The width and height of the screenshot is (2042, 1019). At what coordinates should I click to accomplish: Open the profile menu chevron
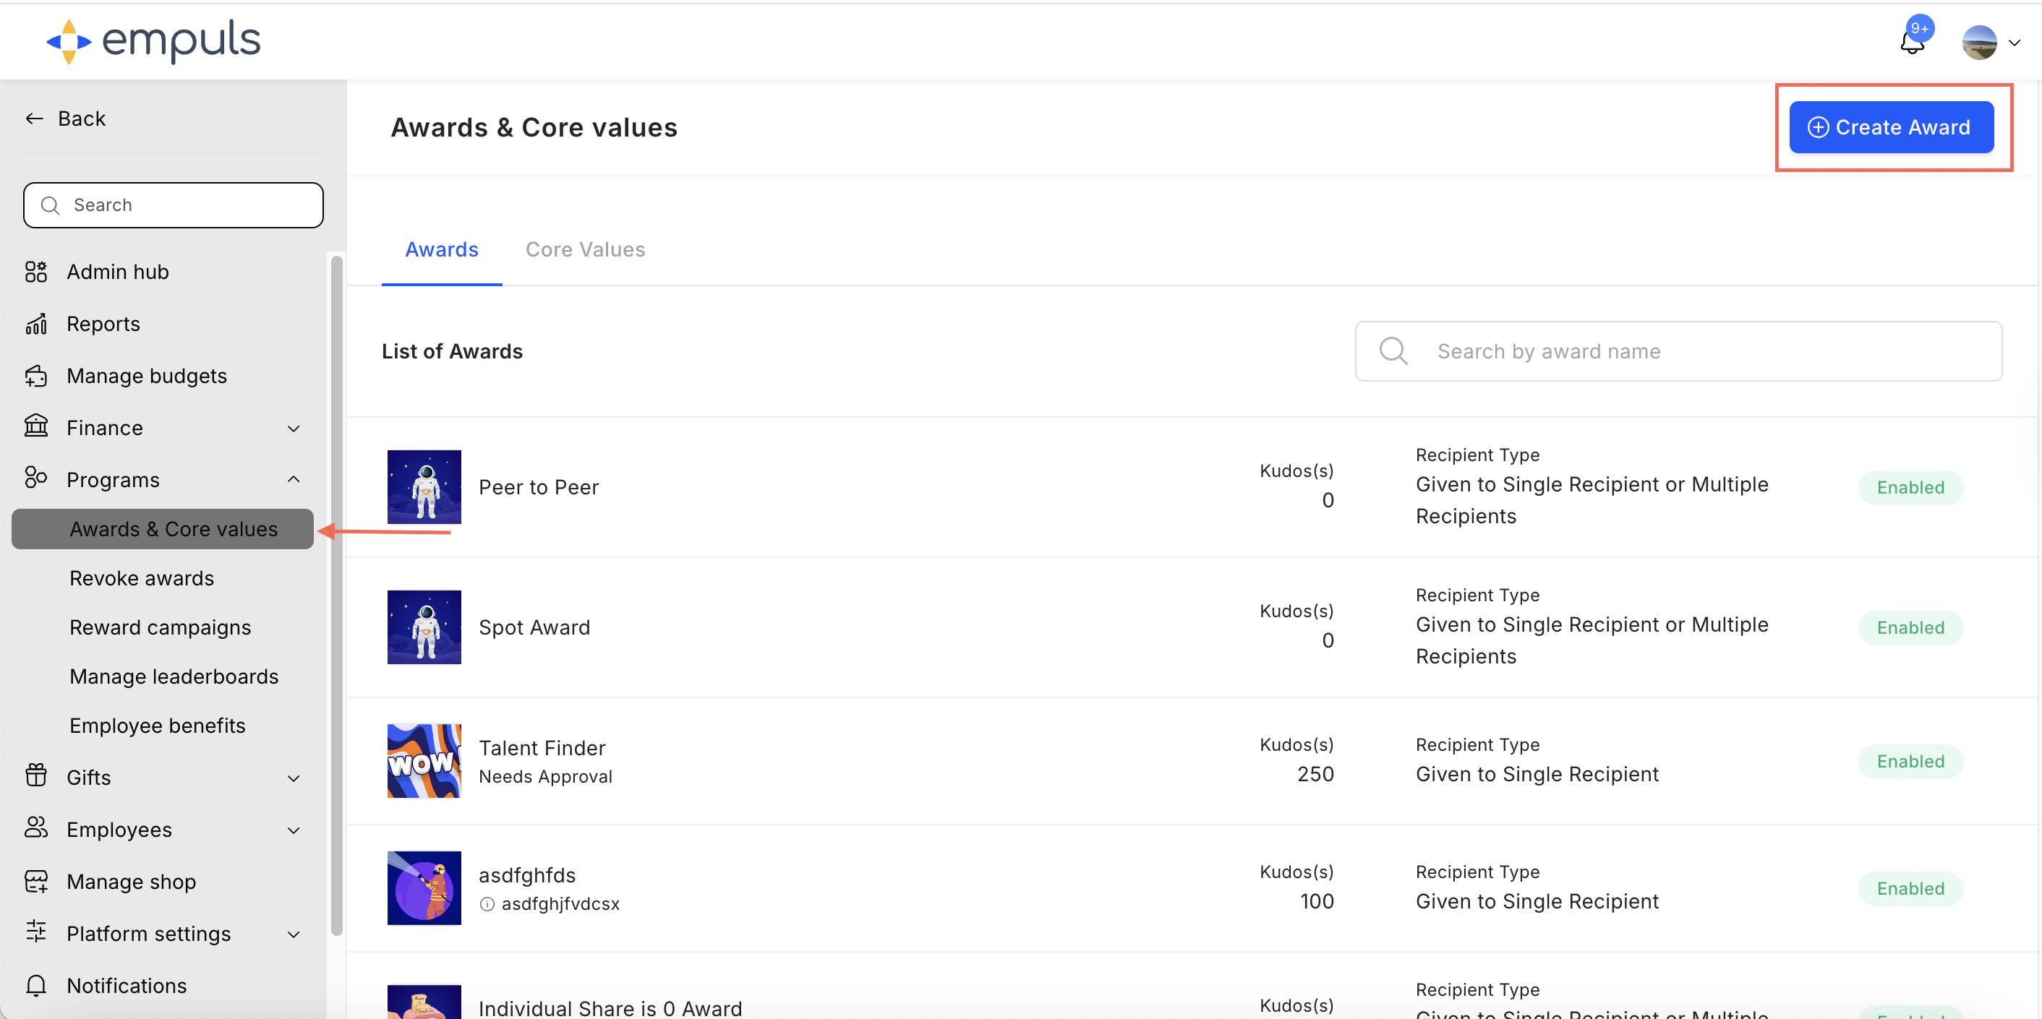2015,43
